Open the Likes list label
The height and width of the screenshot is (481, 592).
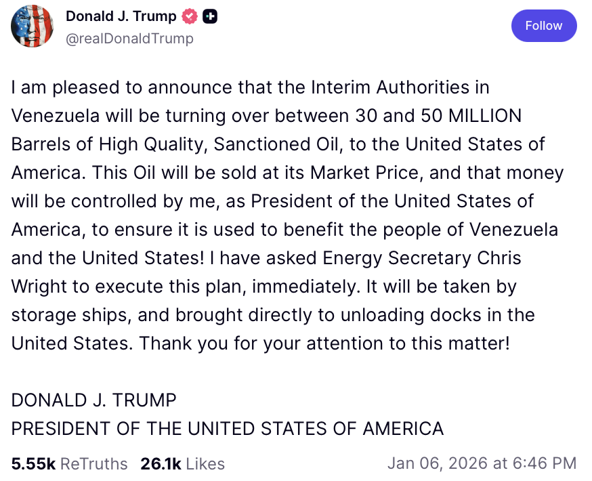(x=205, y=463)
